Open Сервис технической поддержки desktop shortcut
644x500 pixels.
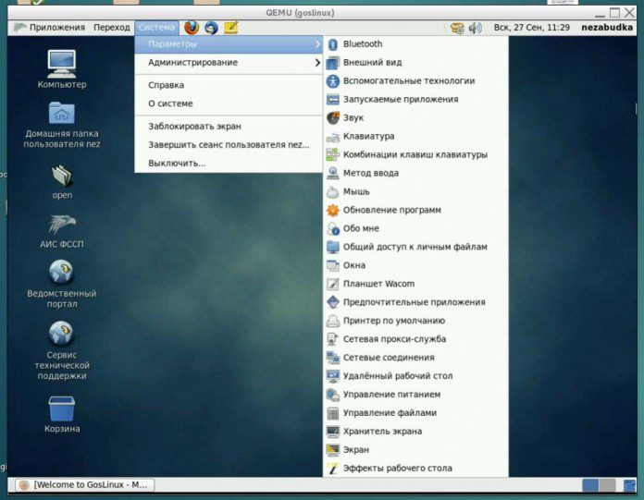[x=62, y=350]
